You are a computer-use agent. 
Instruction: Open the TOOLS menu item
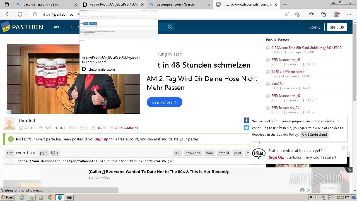(74, 27)
